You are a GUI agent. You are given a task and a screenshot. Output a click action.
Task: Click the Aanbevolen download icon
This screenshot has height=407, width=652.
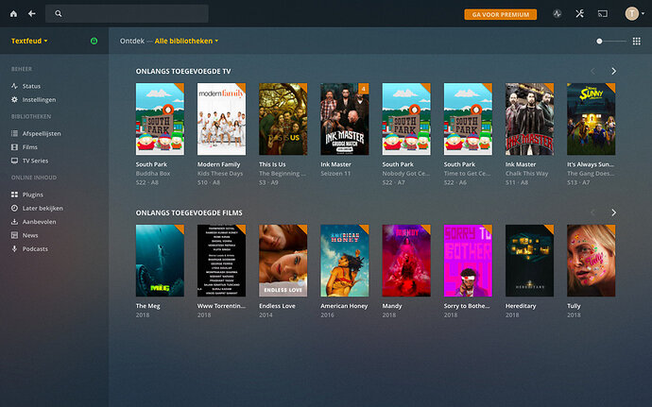[14, 222]
